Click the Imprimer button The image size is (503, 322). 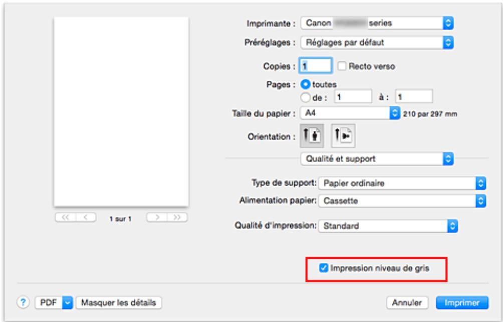point(462,302)
